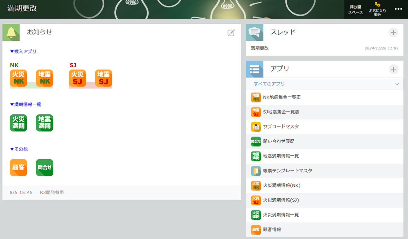Image resolution: width=408 pixels, height=239 pixels.
Task: Open the orange 顧客 tile
Action: point(18,167)
